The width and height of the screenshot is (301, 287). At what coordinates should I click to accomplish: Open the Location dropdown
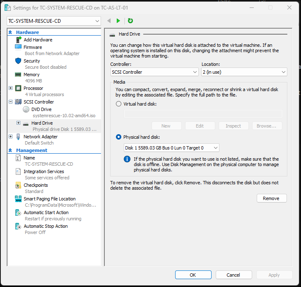pos(244,72)
